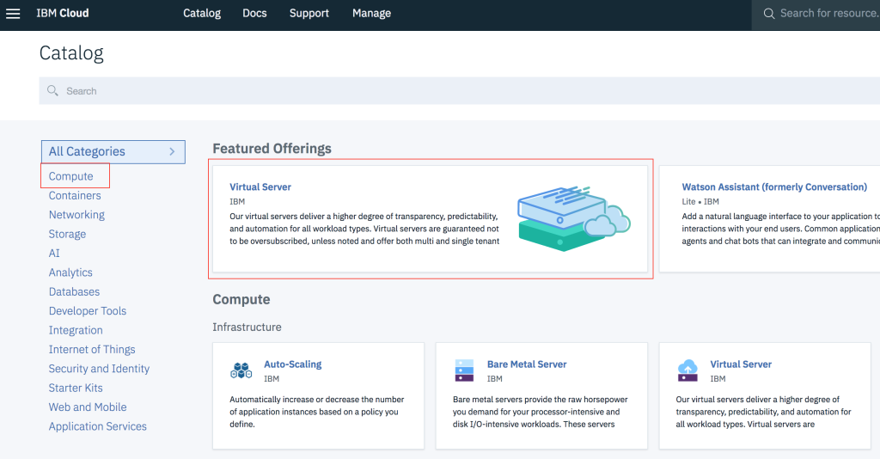
Task: Click the featured Virtual Server illustration
Action: [x=573, y=219]
